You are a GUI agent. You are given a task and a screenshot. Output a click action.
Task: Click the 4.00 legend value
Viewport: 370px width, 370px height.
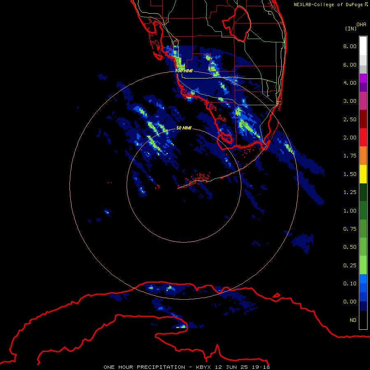pyautogui.click(x=350, y=83)
